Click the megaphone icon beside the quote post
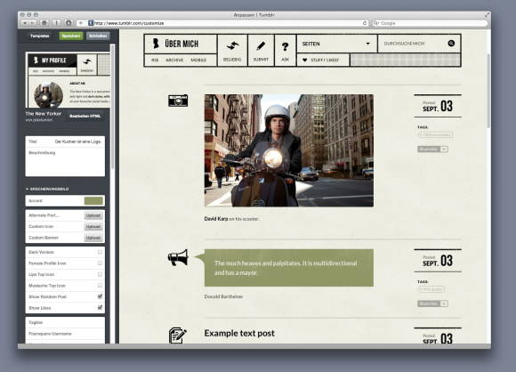The height and width of the screenshot is (372, 516). click(178, 257)
